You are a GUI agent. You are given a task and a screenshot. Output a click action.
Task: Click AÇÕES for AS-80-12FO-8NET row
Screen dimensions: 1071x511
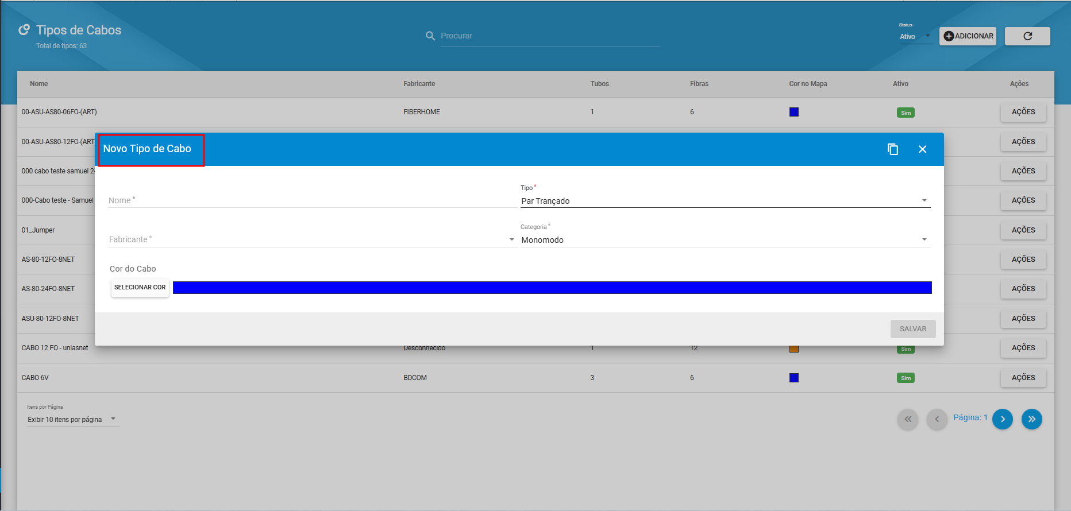tap(1023, 260)
